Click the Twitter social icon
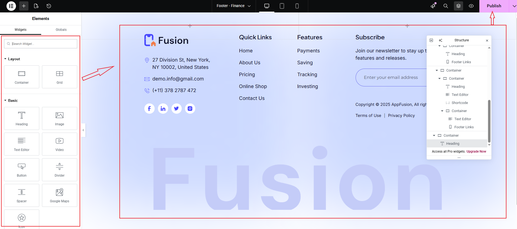 177,109
